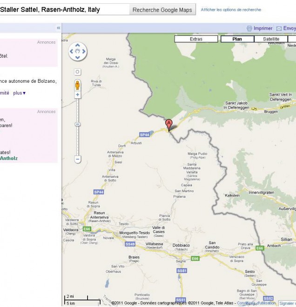
Task: Click the red marker A on the map
Action: pyautogui.click(x=168, y=124)
